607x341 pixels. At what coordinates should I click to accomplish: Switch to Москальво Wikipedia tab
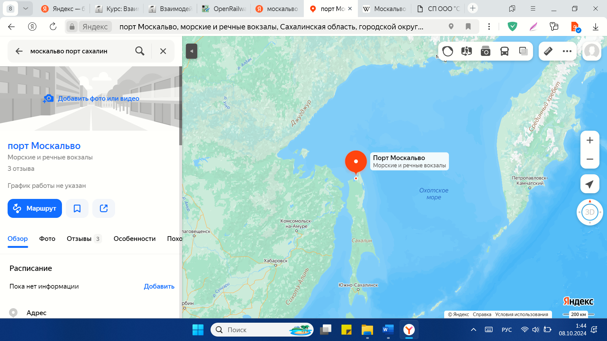click(384, 9)
